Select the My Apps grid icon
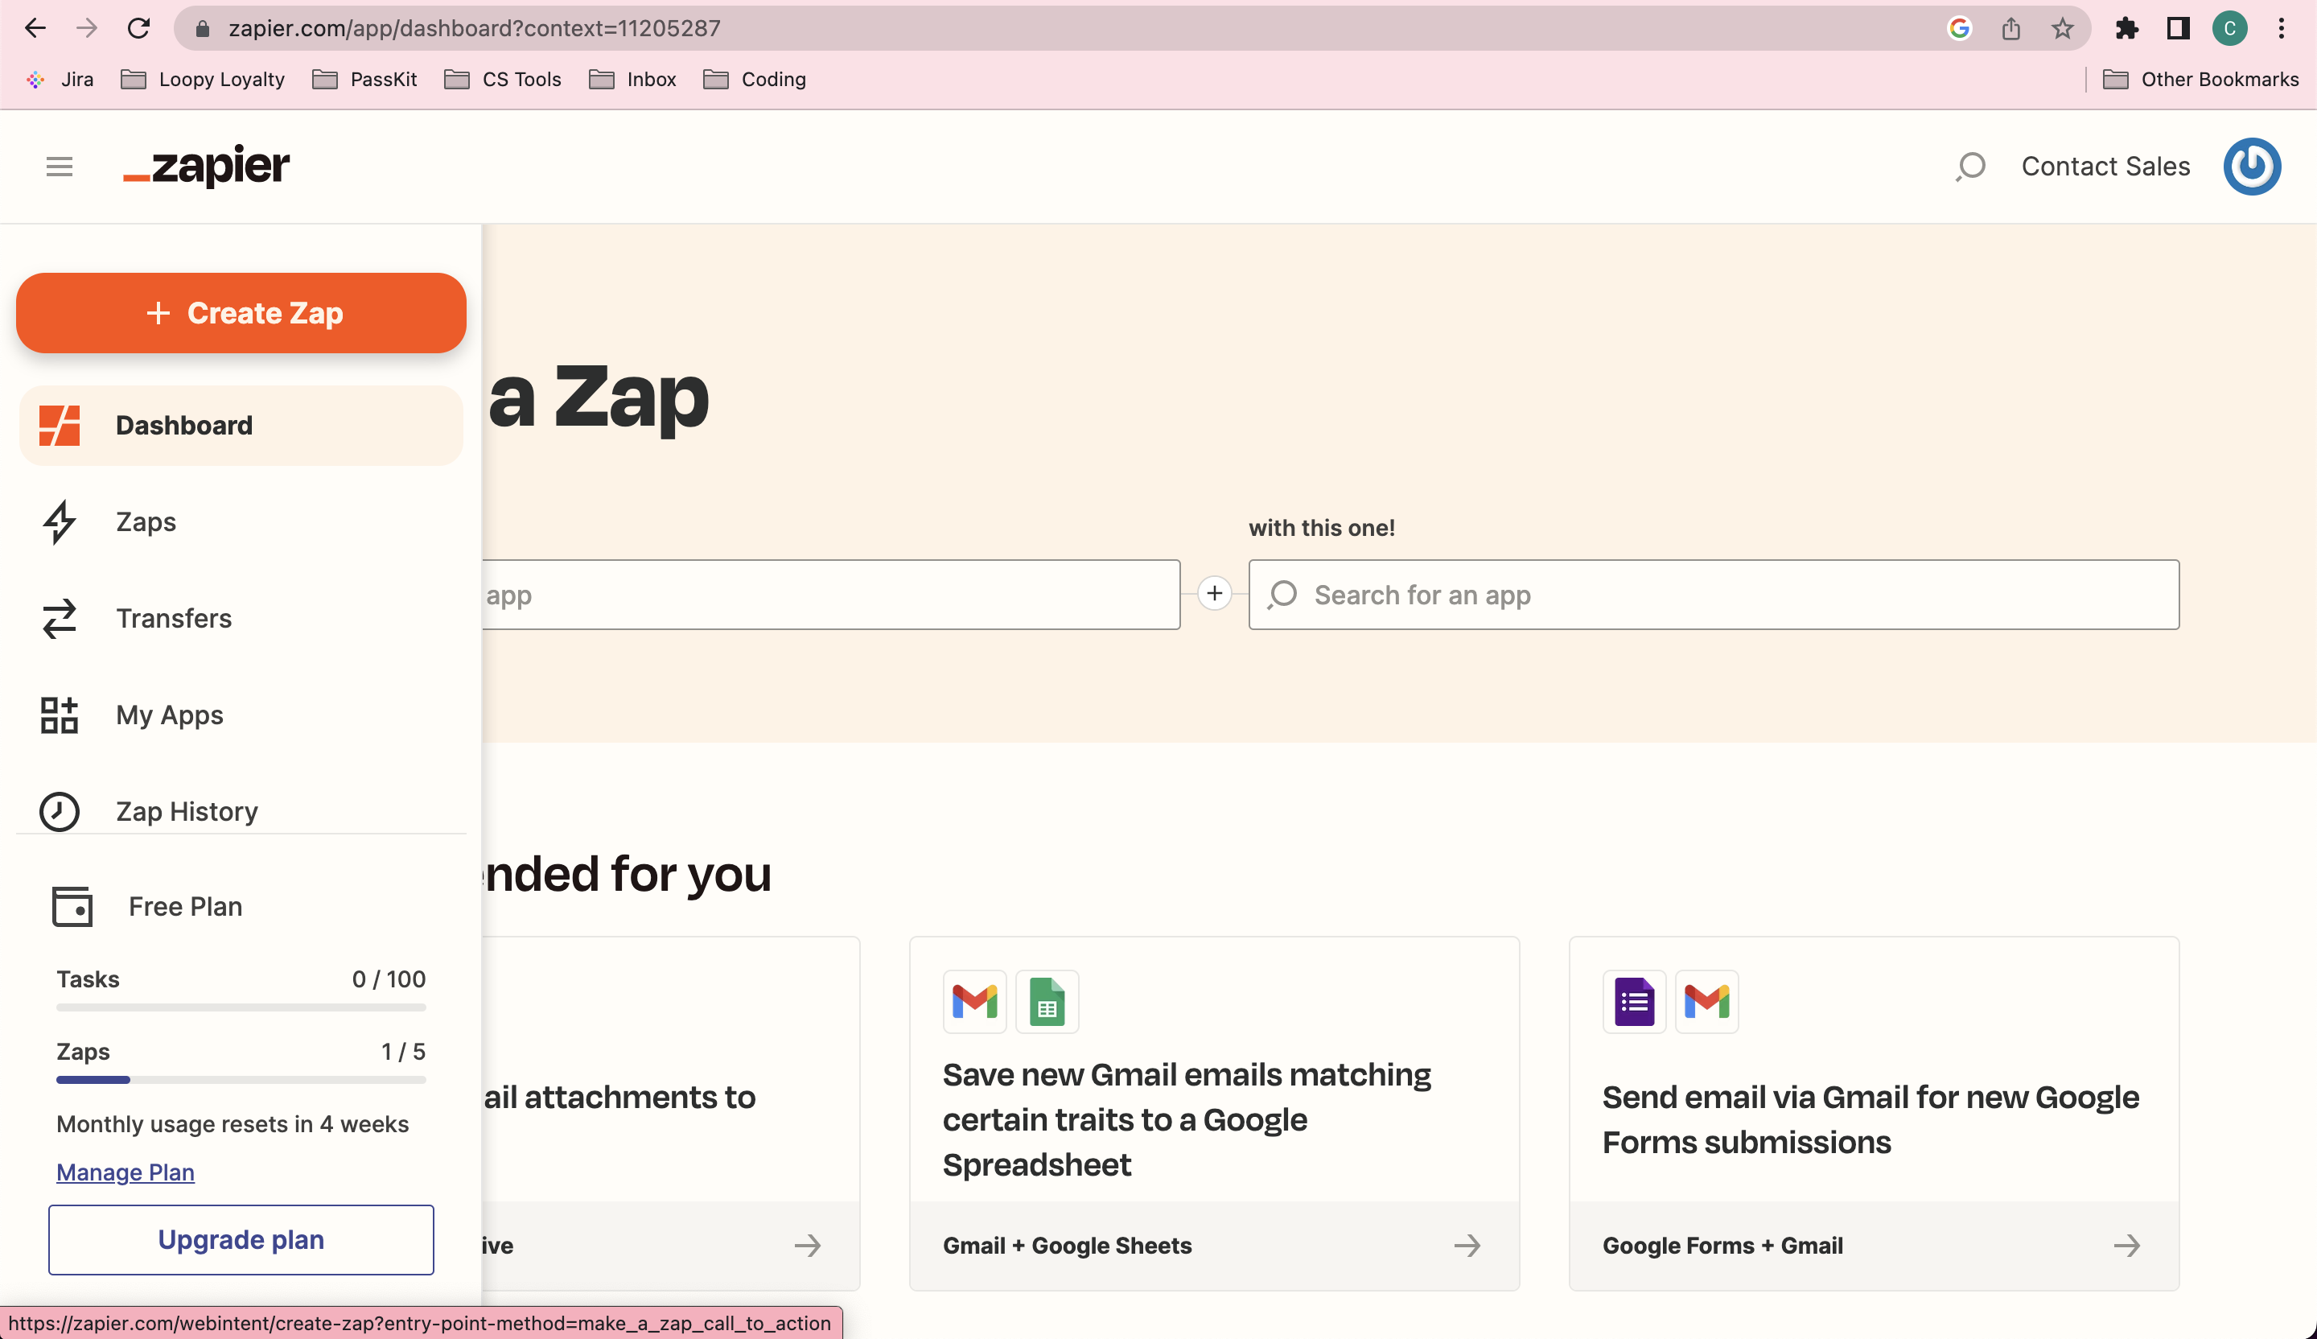 coord(59,715)
